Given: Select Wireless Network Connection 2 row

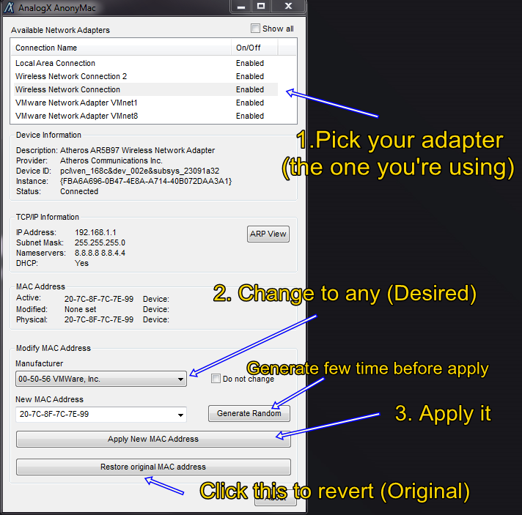Looking at the screenshot, I should 146,76.
